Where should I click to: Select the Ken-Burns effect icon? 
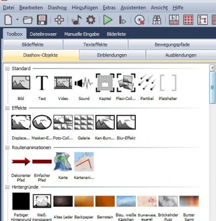[105, 122]
